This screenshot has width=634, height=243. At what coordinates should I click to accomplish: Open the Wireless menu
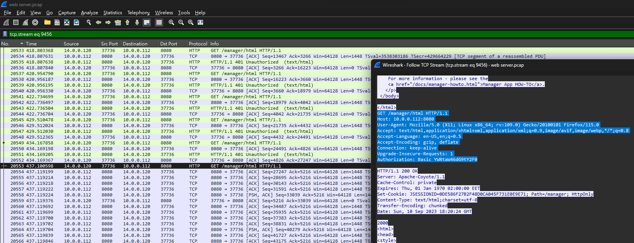coord(164,13)
